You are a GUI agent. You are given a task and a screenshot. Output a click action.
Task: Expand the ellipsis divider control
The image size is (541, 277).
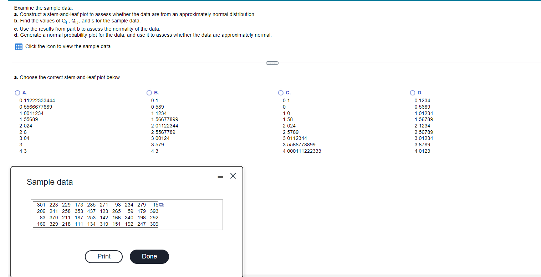pyautogui.click(x=272, y=63)
